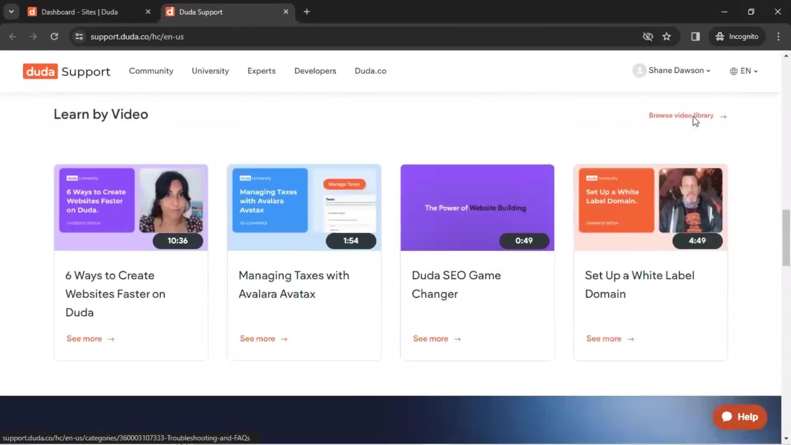Open the Managing Taxes with Avalara thumbnail
This screenshot has width=791, height=445.
click(x=304, y=208)
